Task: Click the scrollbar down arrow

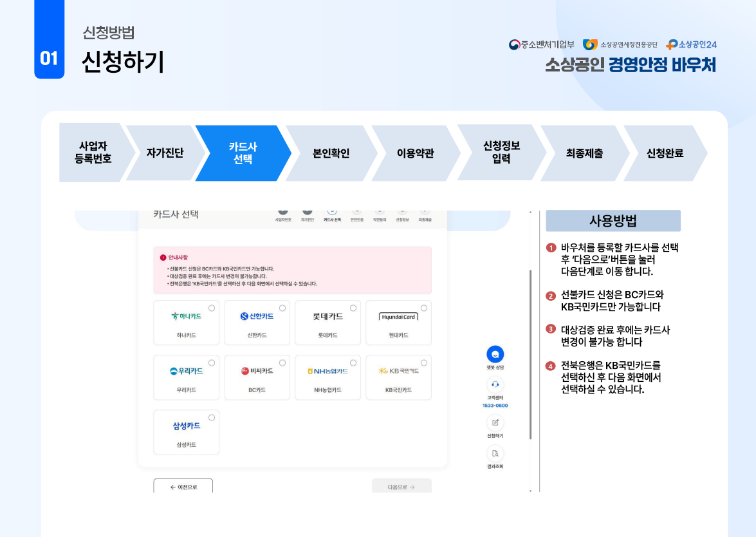Action: [x=530, y=491]
